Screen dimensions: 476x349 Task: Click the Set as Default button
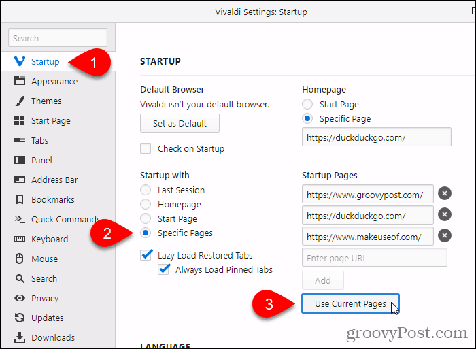180,123
